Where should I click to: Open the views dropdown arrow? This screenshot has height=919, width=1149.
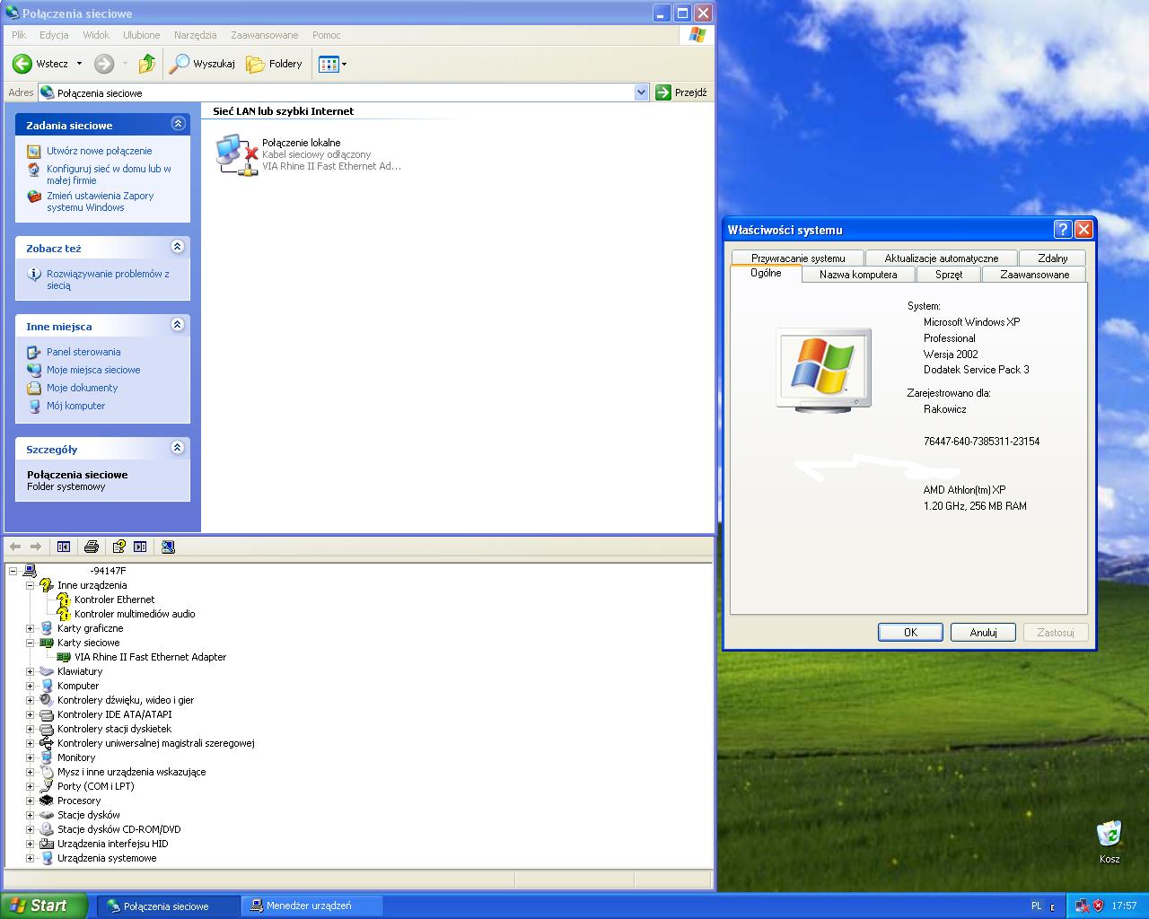(344, 64)
